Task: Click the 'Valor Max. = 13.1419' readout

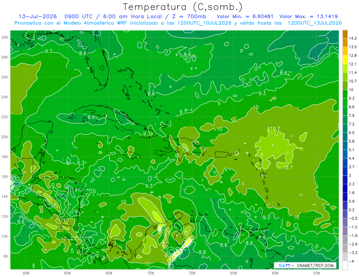Action: point(309,16)
